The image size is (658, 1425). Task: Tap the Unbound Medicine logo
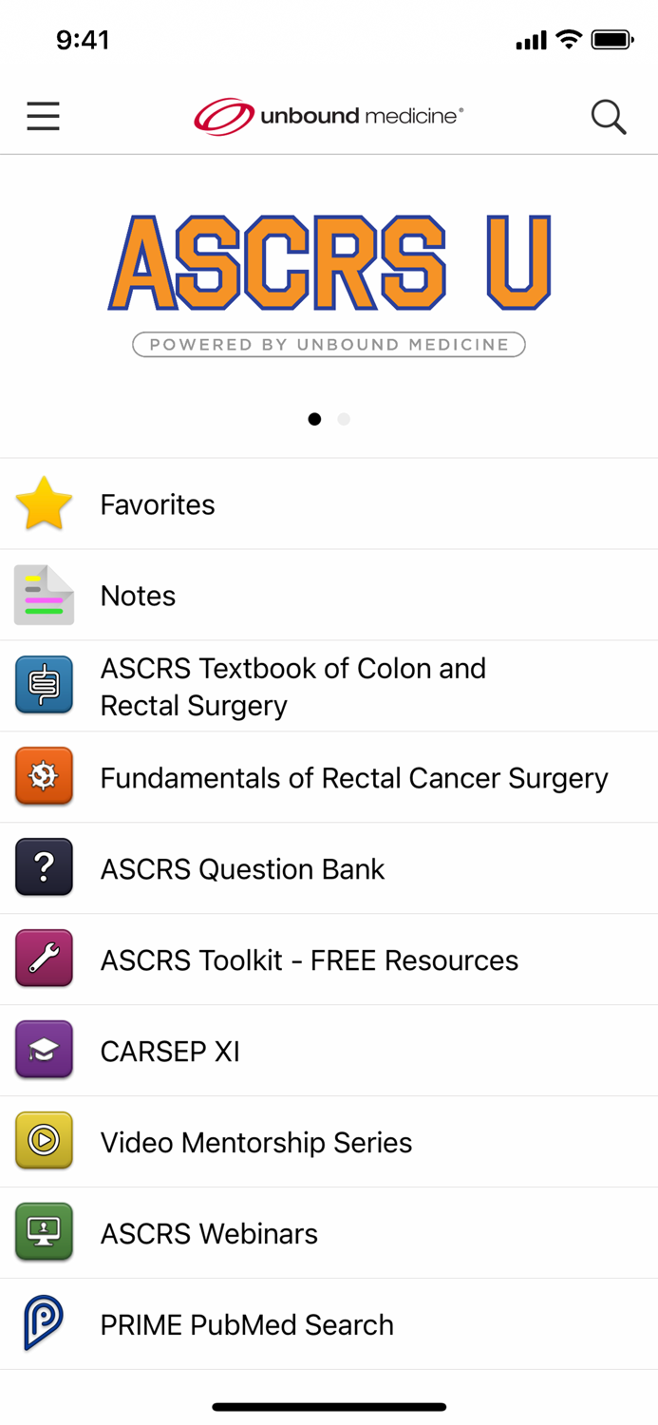click(x=329, y=116)
